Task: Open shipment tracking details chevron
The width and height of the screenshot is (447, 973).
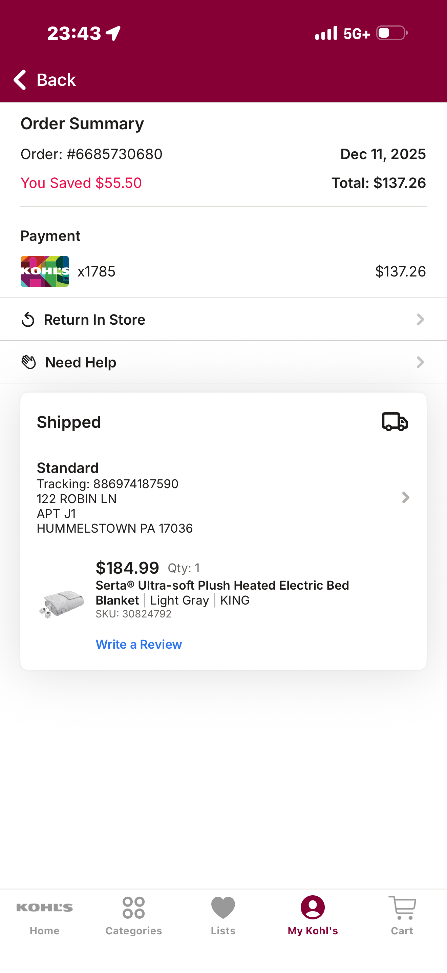Action: pyautogui.click(x=406, y=497)
